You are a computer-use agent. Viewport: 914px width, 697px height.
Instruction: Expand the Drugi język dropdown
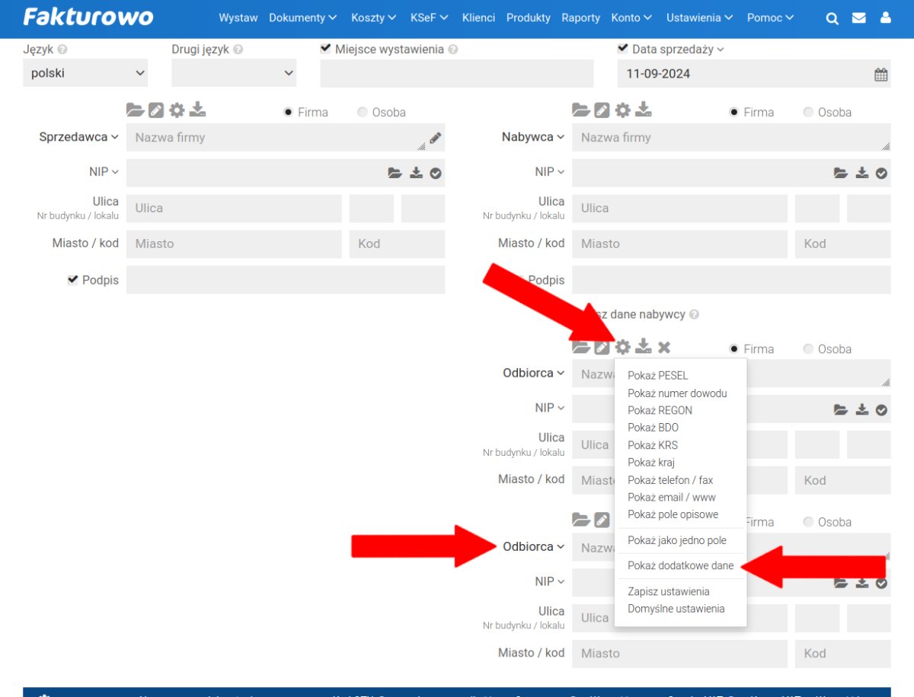click(234, 74)
